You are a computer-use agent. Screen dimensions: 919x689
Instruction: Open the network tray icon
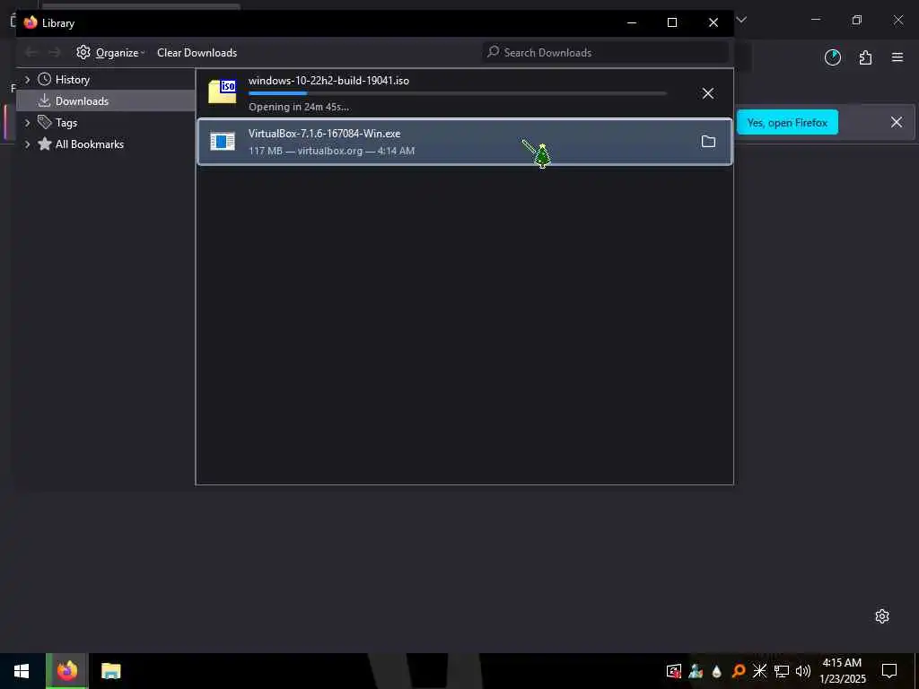[782, 671]
